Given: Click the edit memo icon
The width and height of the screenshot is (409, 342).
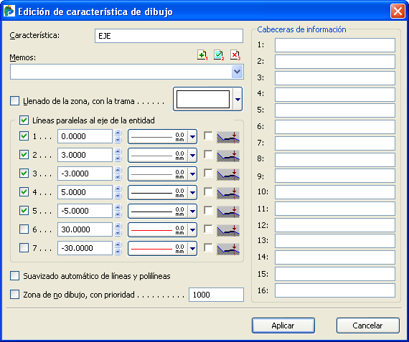Looking at the screenshot, I should click(x=219, y=55).
